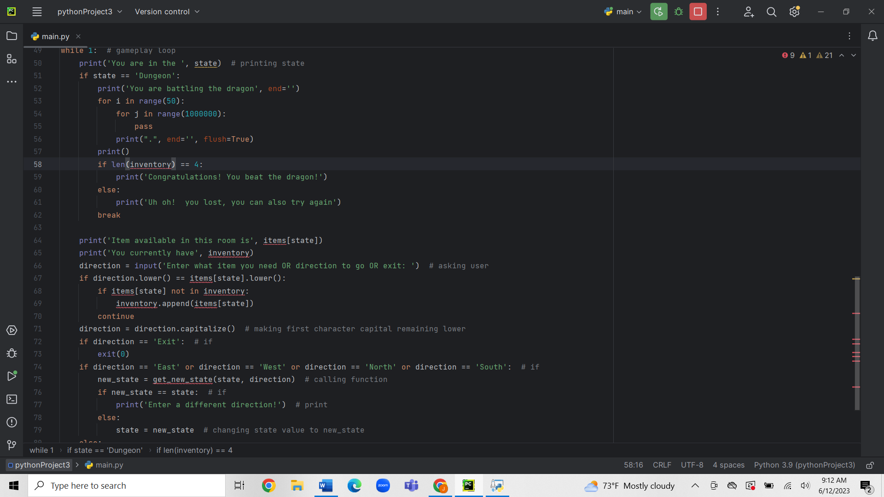
Task: Open the Notifications bell
Action: click(x=872, y=36)
